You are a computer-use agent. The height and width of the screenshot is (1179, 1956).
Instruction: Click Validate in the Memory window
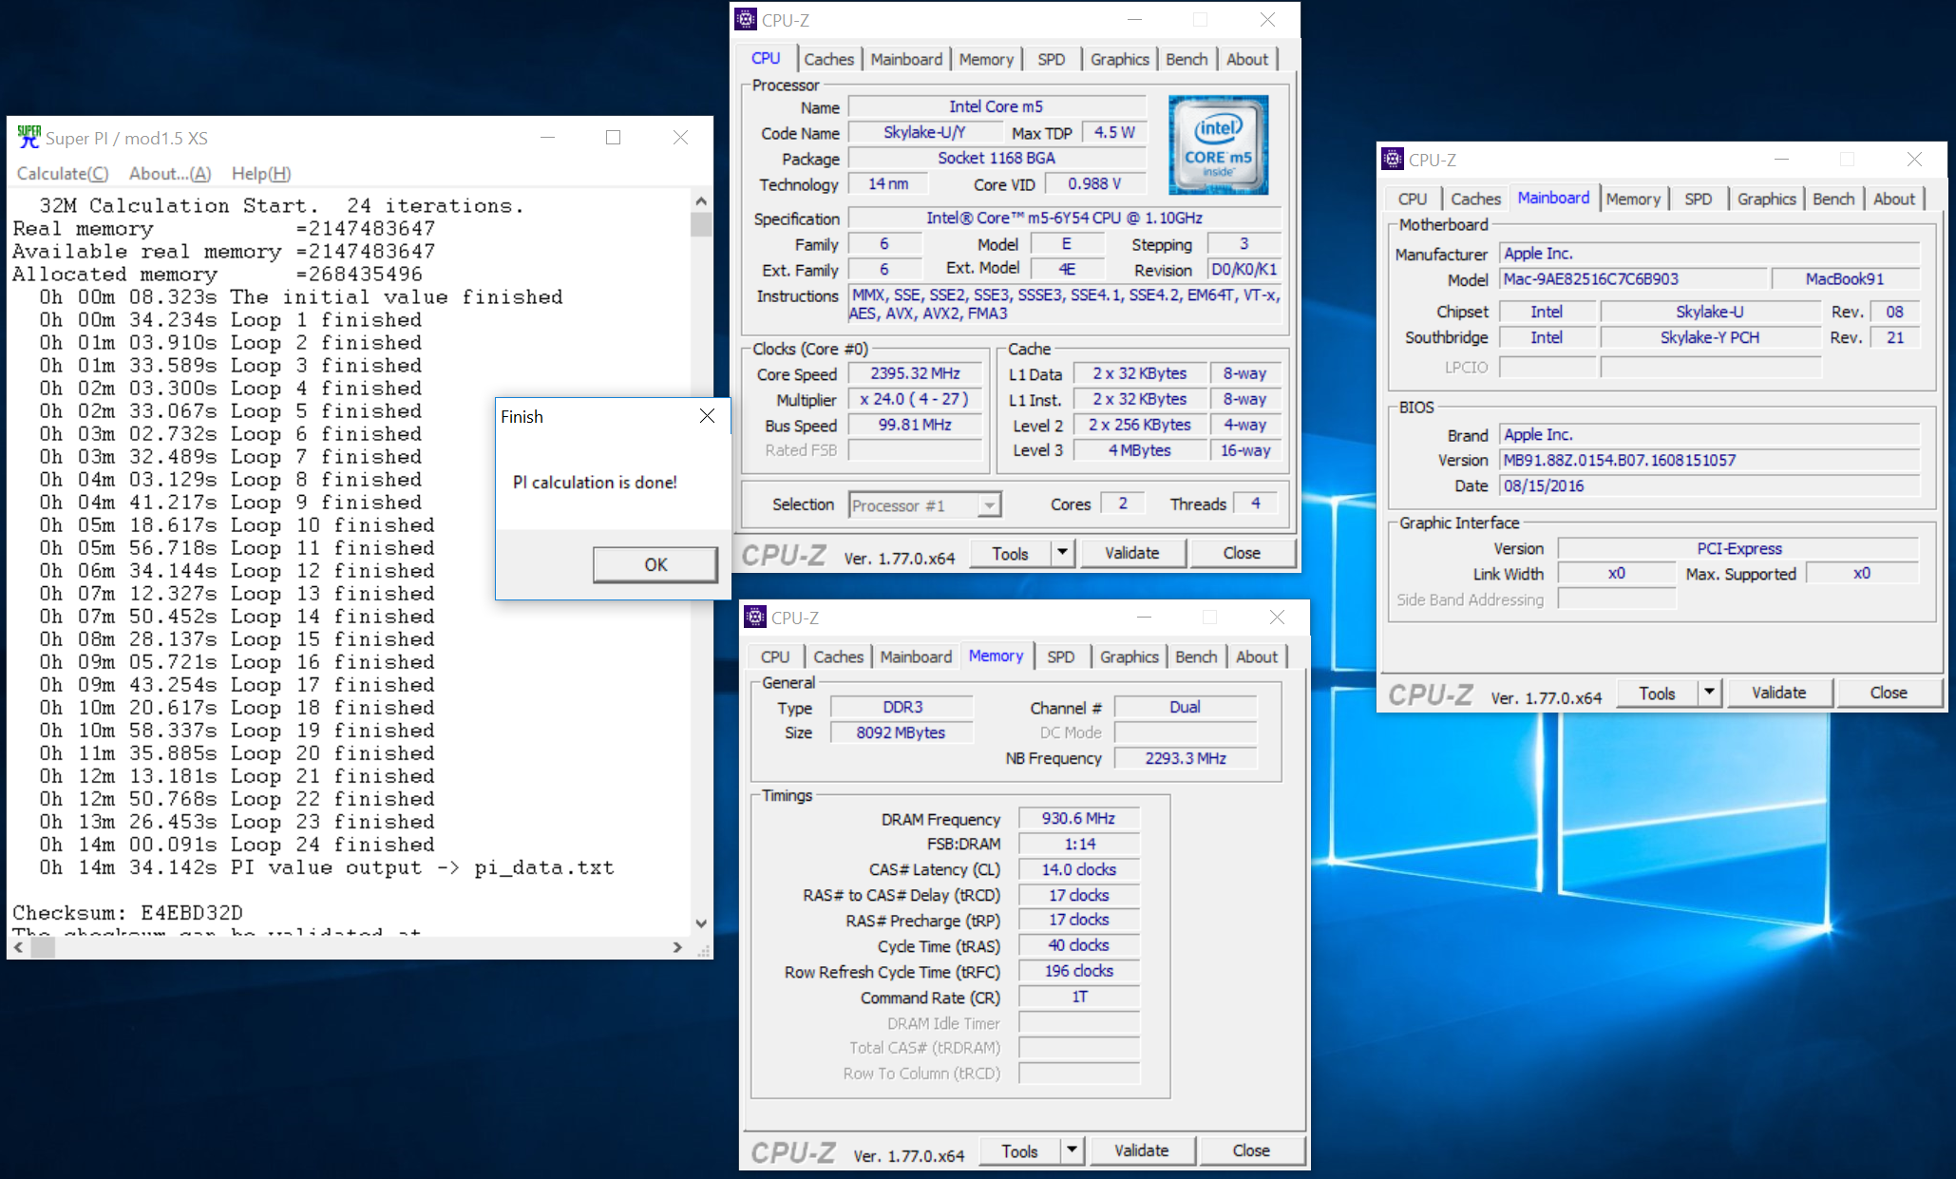(1141, 1150)
